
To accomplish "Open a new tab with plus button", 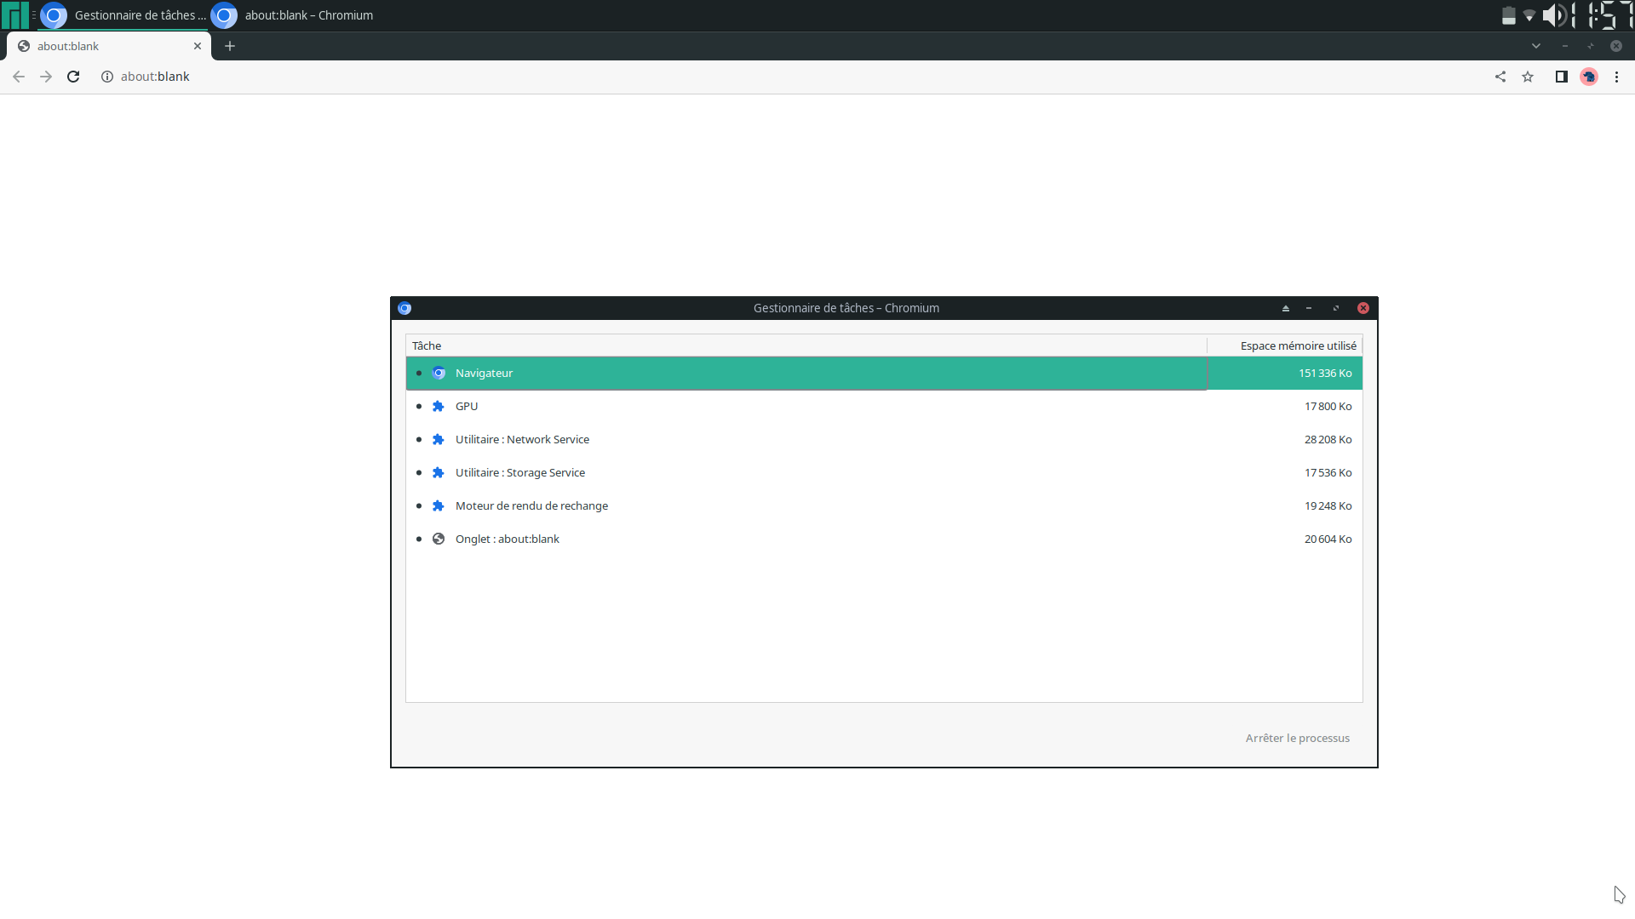I will tap(230, 46).
